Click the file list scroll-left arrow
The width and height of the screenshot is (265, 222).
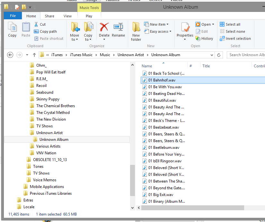pyautogui.click(x=139, y=208)
